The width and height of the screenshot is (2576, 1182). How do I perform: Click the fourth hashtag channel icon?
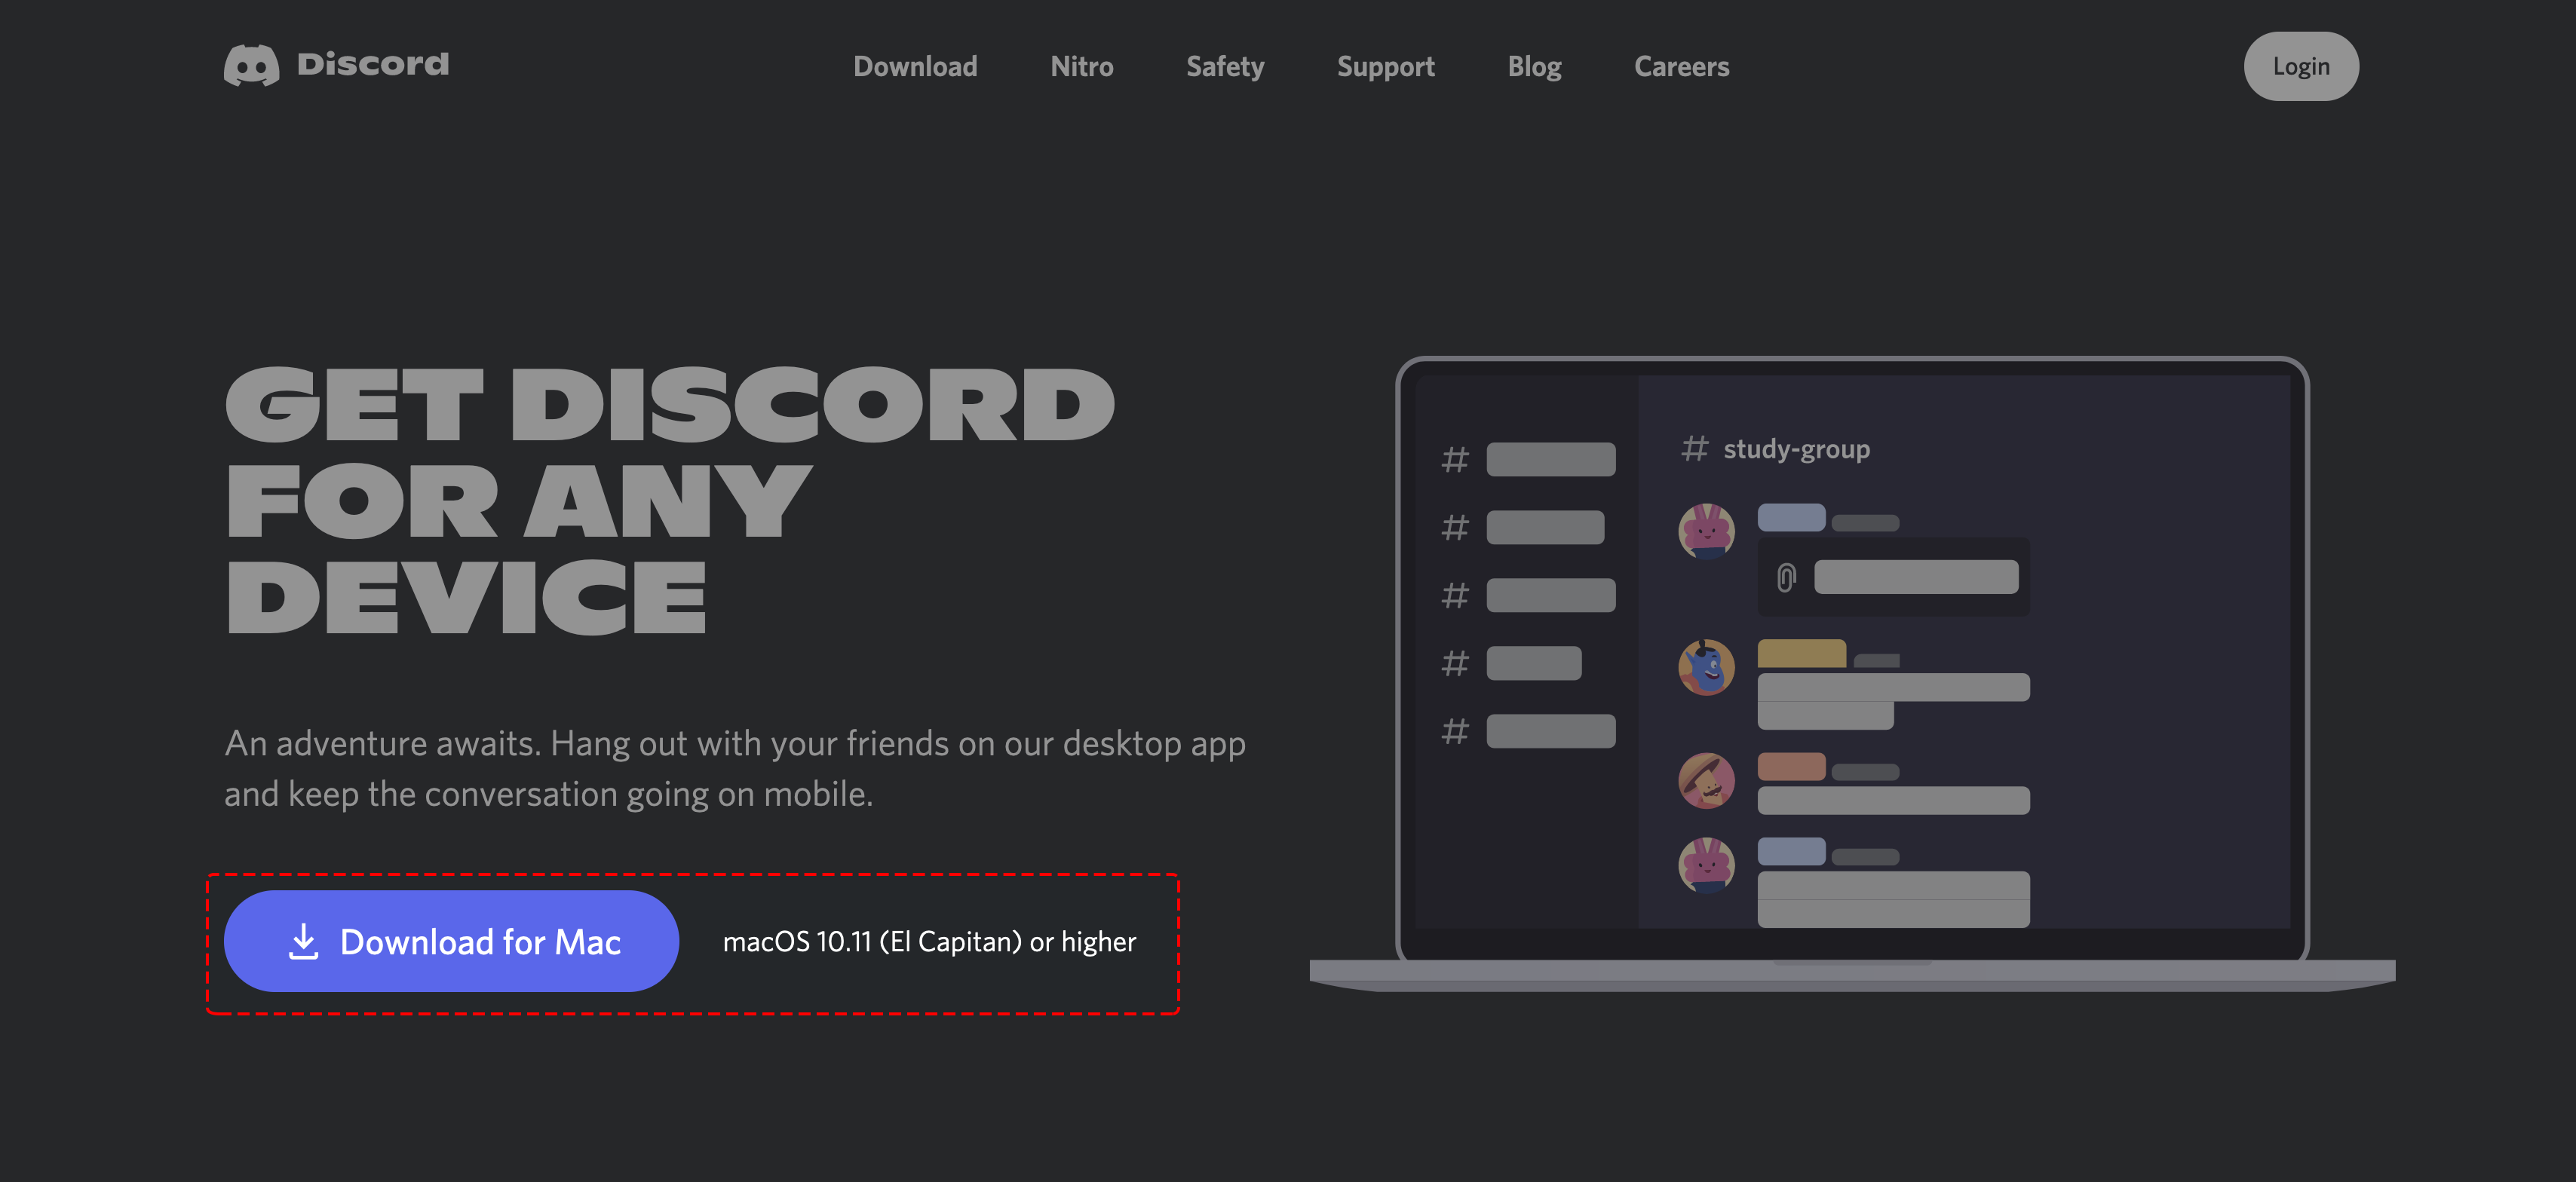coord(1454,658)
